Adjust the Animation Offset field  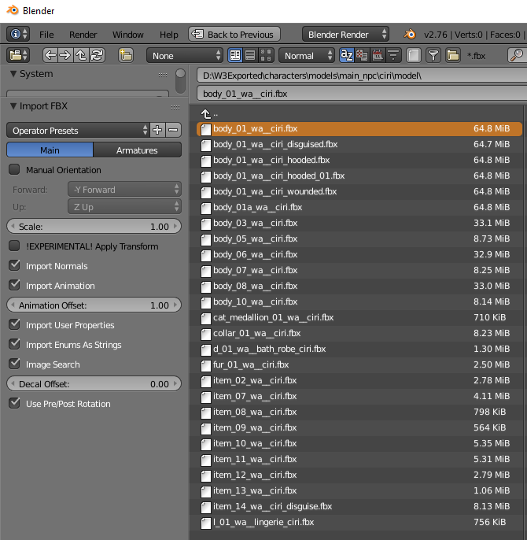click(x=94, y=305)
